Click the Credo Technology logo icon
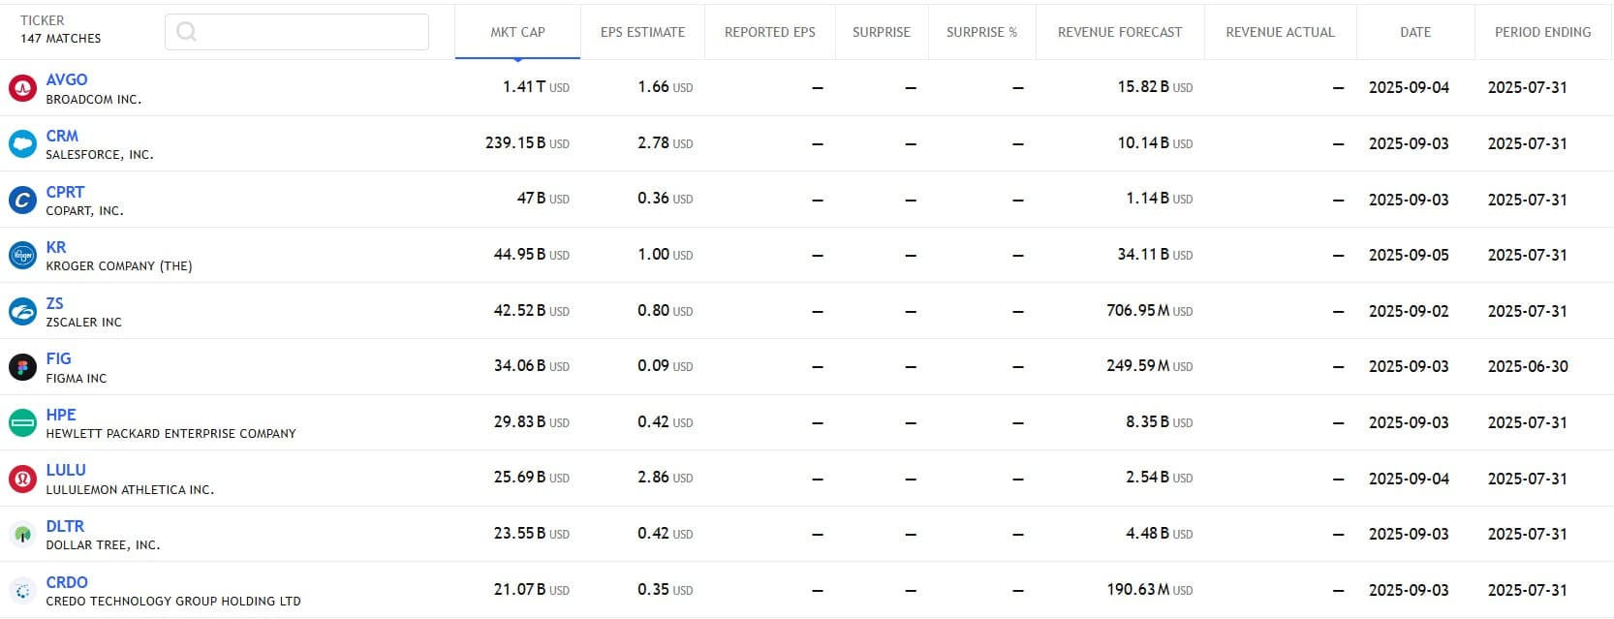Image resolution: width=1614 pixels, height=619 pixels. [22, 591]
